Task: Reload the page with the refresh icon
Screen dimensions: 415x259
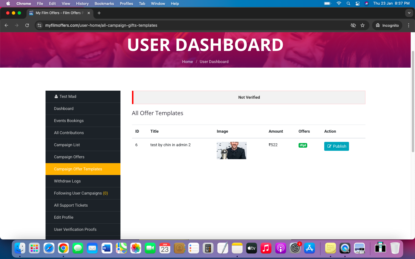Action: coord(27,25)
